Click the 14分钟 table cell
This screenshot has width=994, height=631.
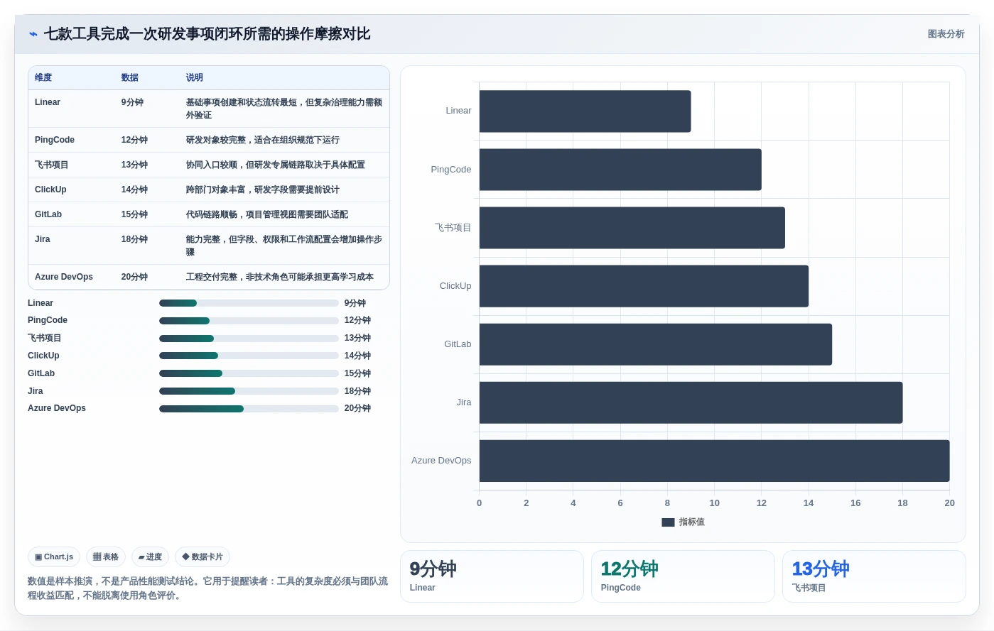click(x=134, y=190)
